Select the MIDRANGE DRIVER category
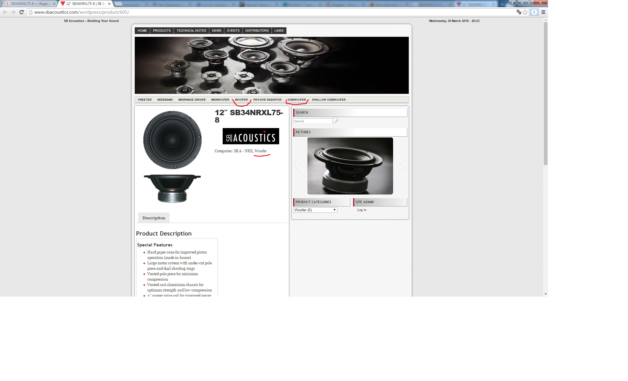628x381 pixels. click(x=192, y=100)
